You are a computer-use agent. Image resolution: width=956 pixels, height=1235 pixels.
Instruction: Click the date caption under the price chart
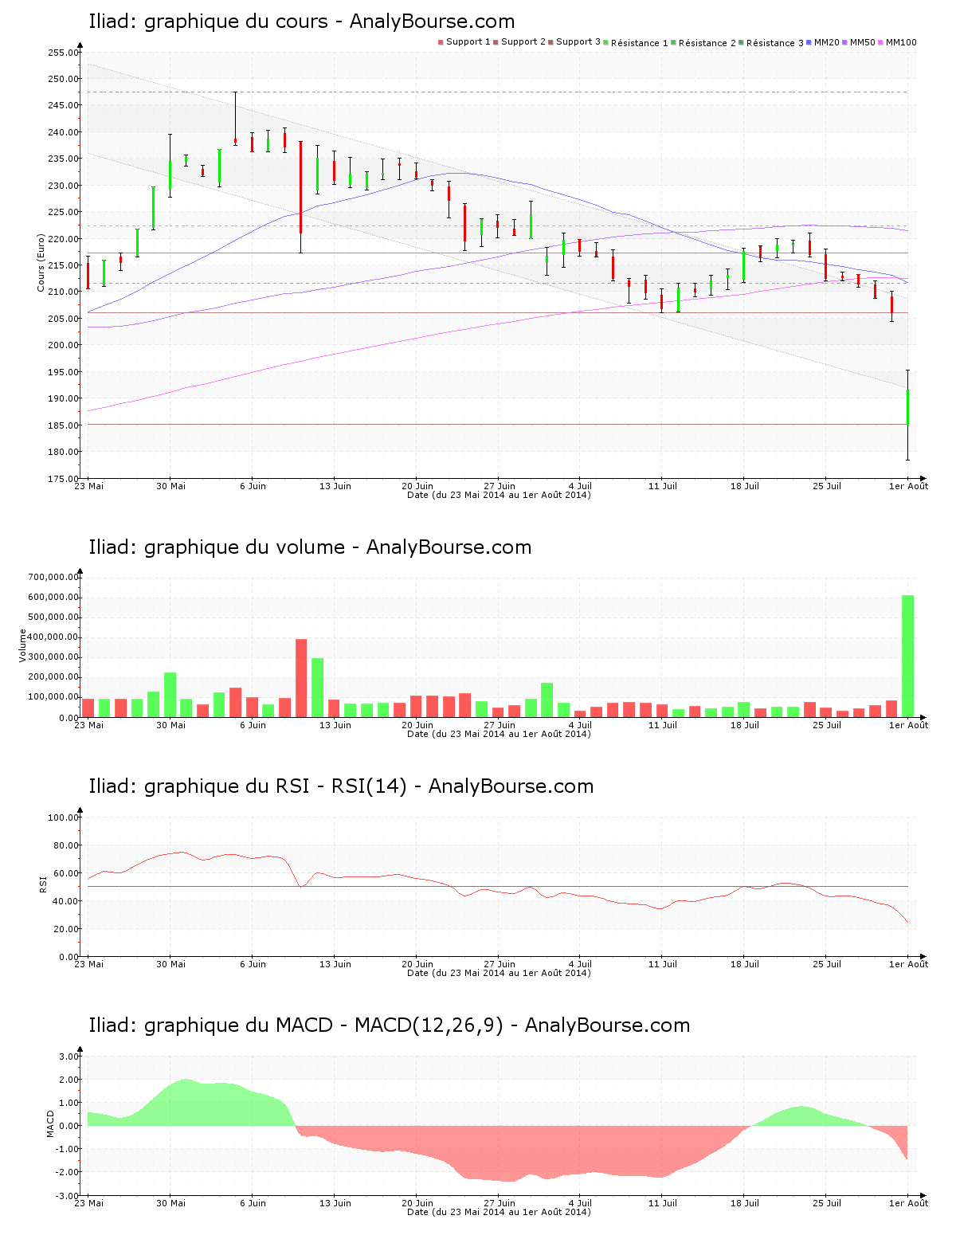(499, 495)
